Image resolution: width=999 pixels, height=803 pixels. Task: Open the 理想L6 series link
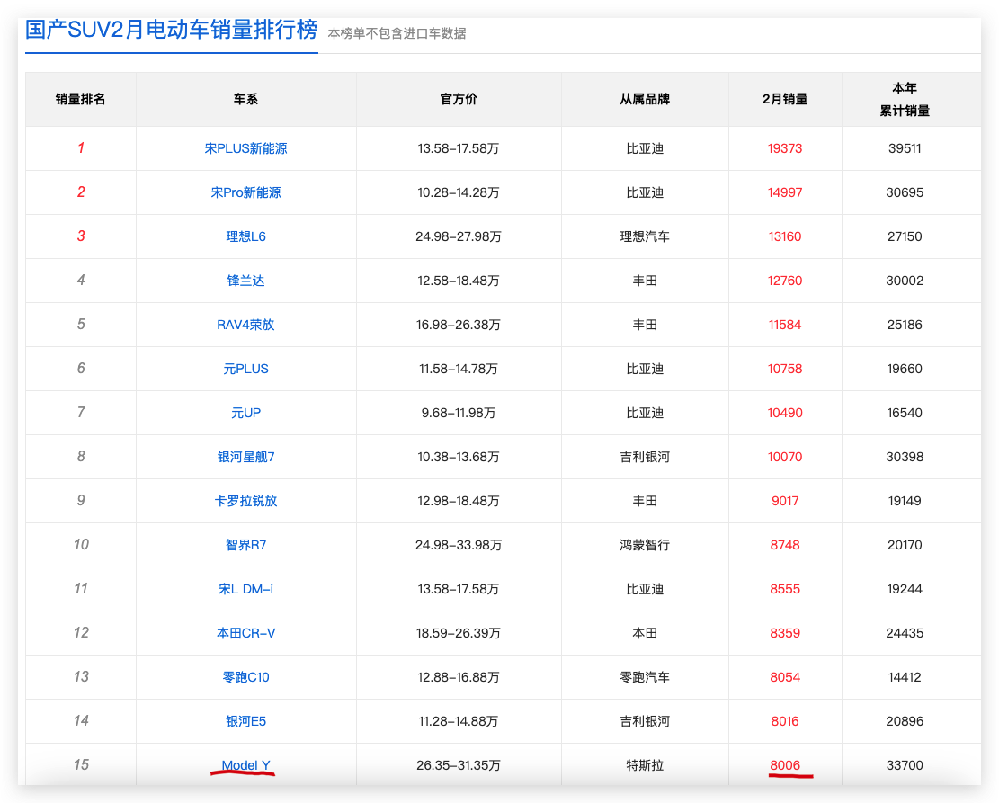point(245,236)
